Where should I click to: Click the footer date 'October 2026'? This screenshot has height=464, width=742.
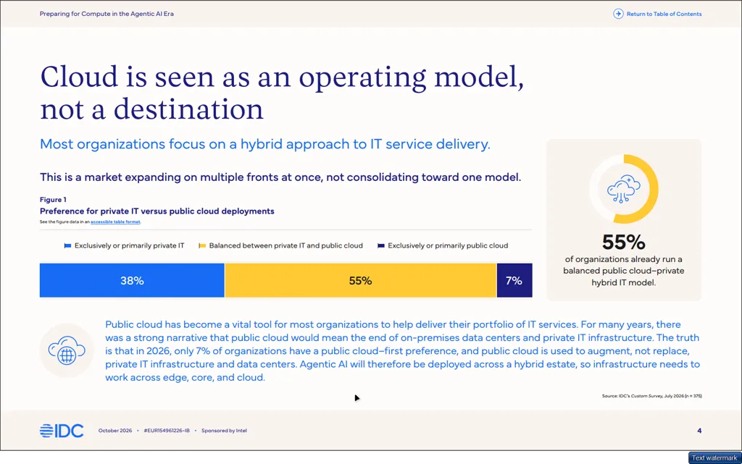pos(115,431)
